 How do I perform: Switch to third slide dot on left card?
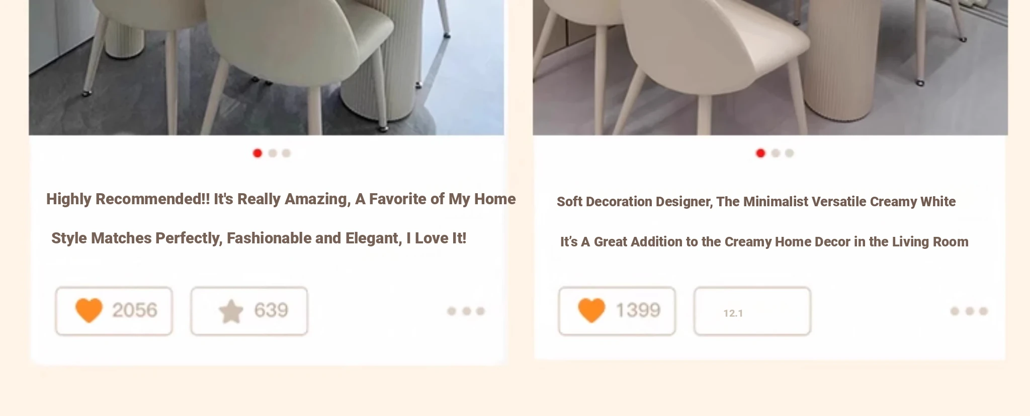pyautogui.click(x=286, y=153)
